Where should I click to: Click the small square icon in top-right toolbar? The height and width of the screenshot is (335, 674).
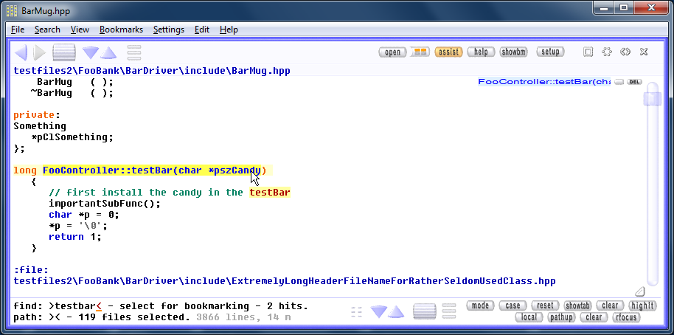[x=588, y=52]
